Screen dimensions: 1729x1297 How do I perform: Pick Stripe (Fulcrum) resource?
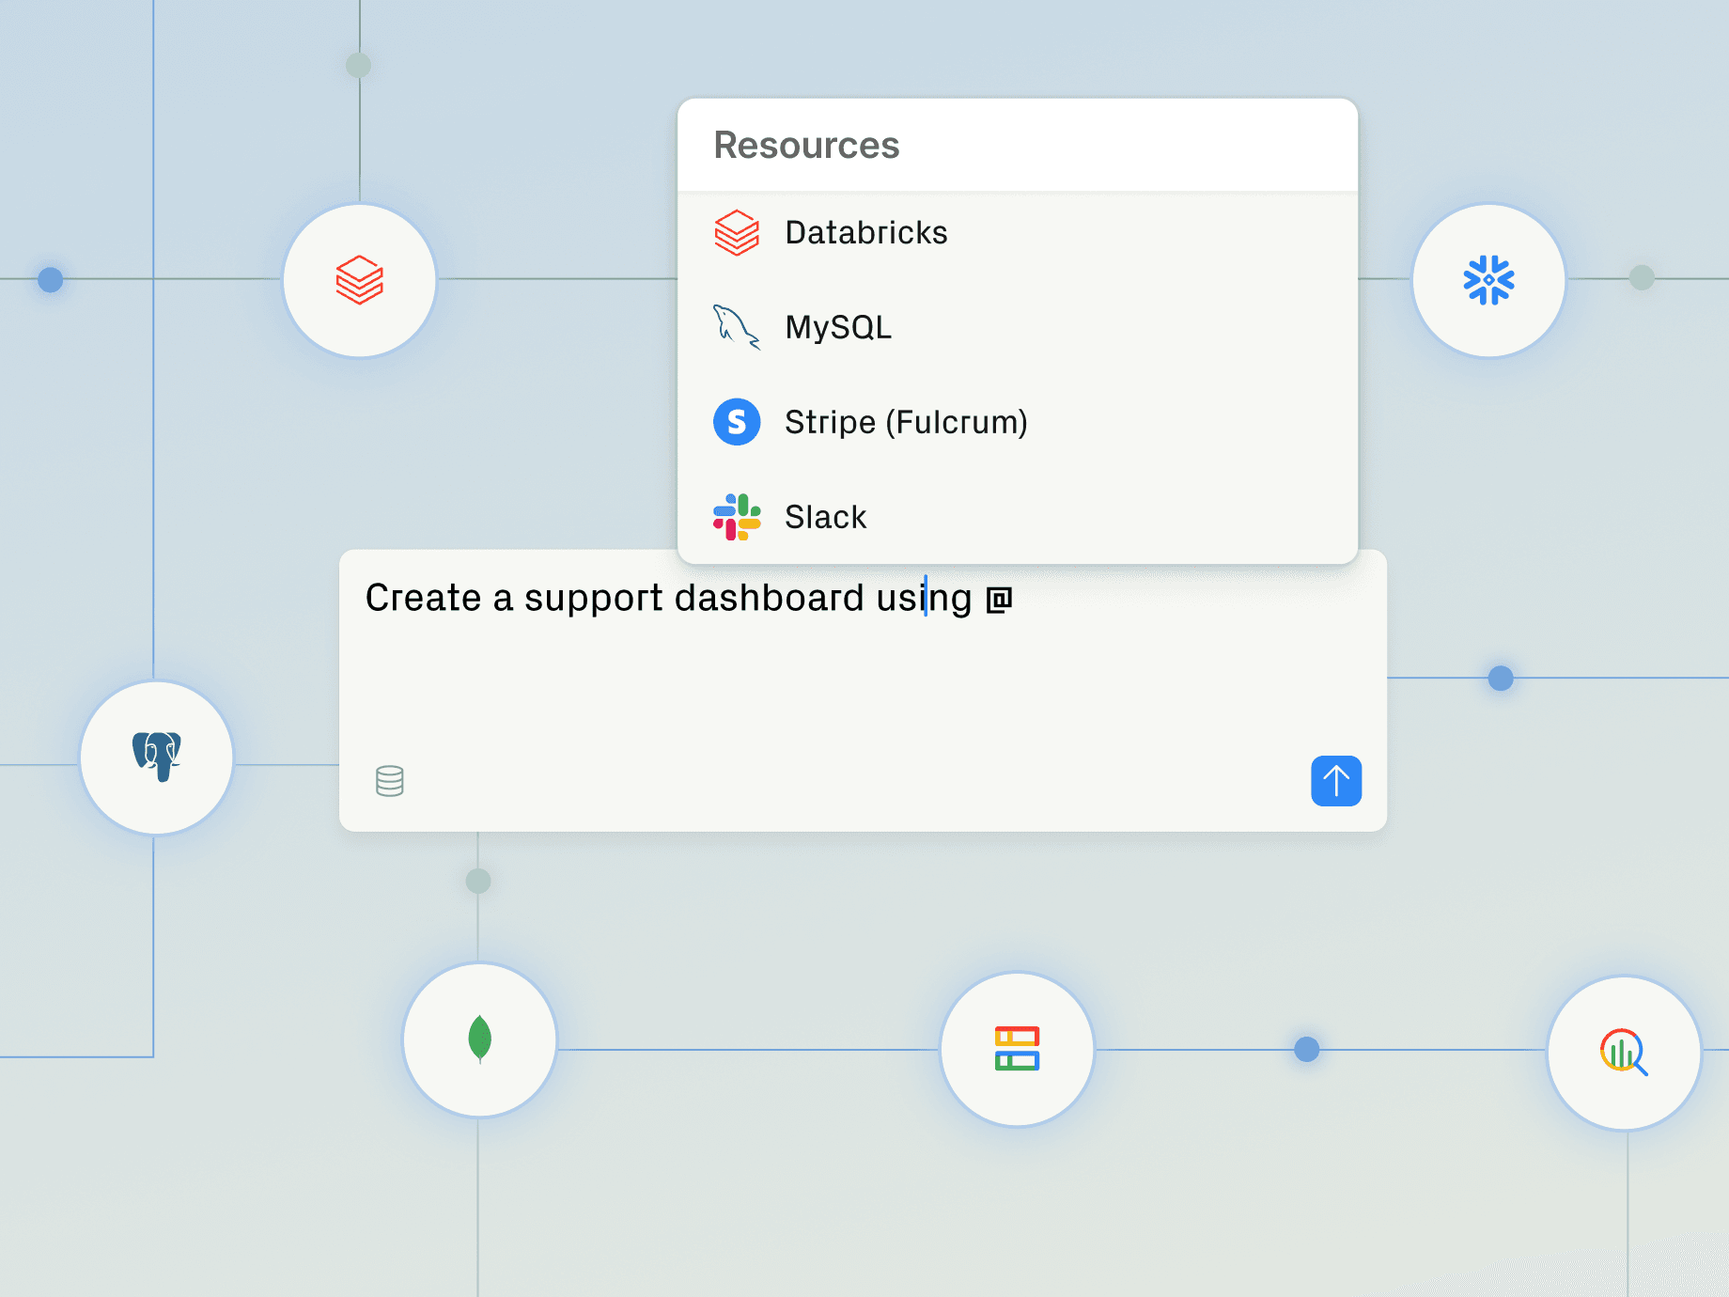(1018, 422)
